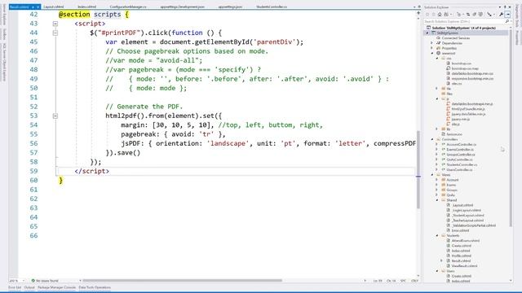Screen dimensions: 522x293
Task: Expand the Dependencies node
Action: pyautogui.click(x=432, y=43)
